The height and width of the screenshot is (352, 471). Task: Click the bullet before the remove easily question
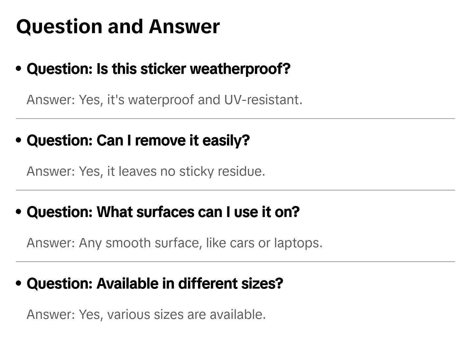(19, 140)
